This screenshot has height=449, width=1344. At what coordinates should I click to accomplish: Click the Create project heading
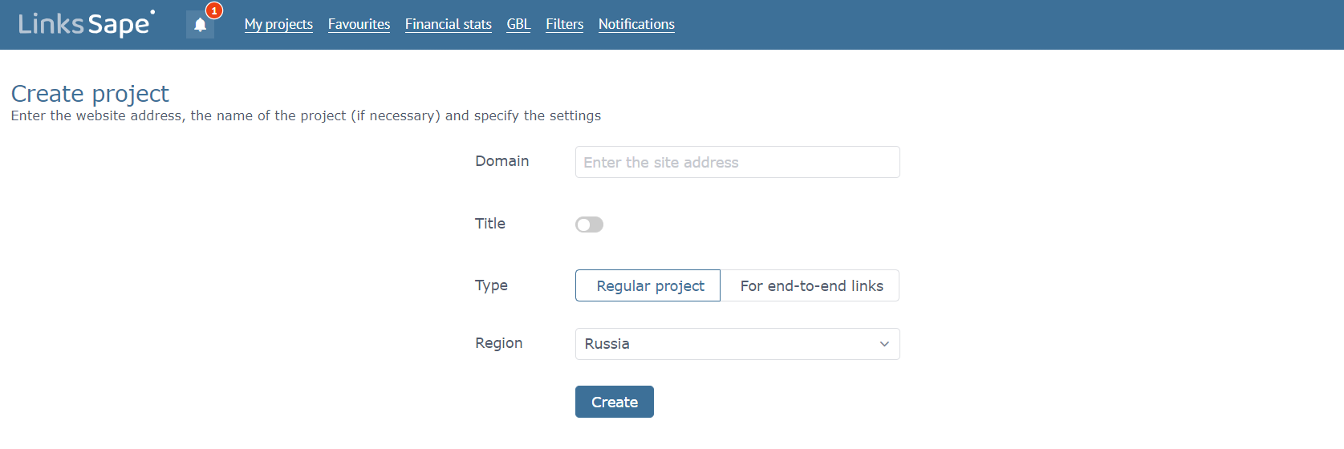[90, 94]
